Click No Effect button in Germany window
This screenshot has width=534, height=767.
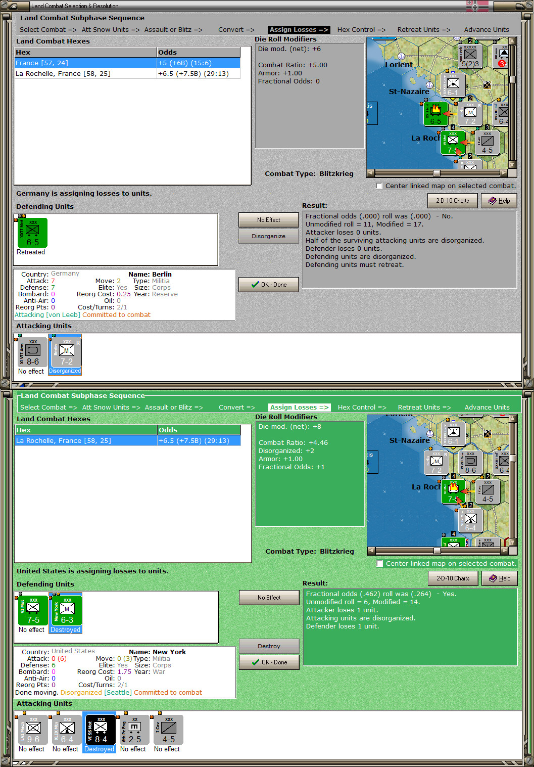pos(268,220)
